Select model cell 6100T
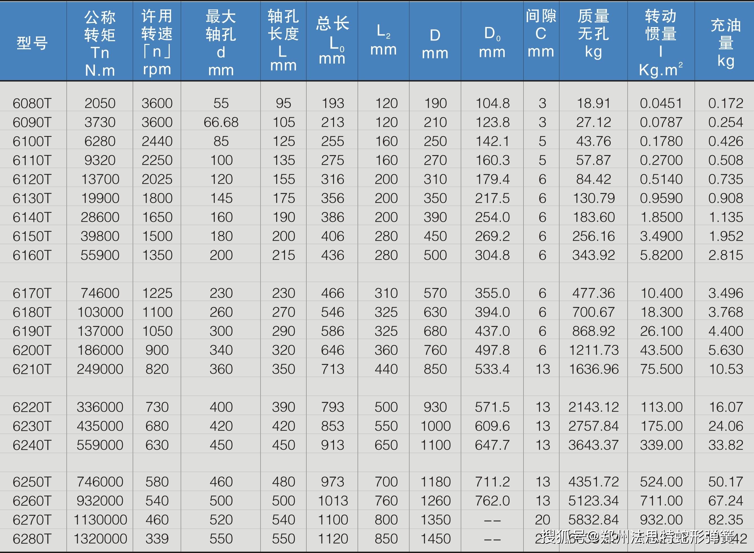Viewport: 754px width, 553px height. (x=32, y=141)
